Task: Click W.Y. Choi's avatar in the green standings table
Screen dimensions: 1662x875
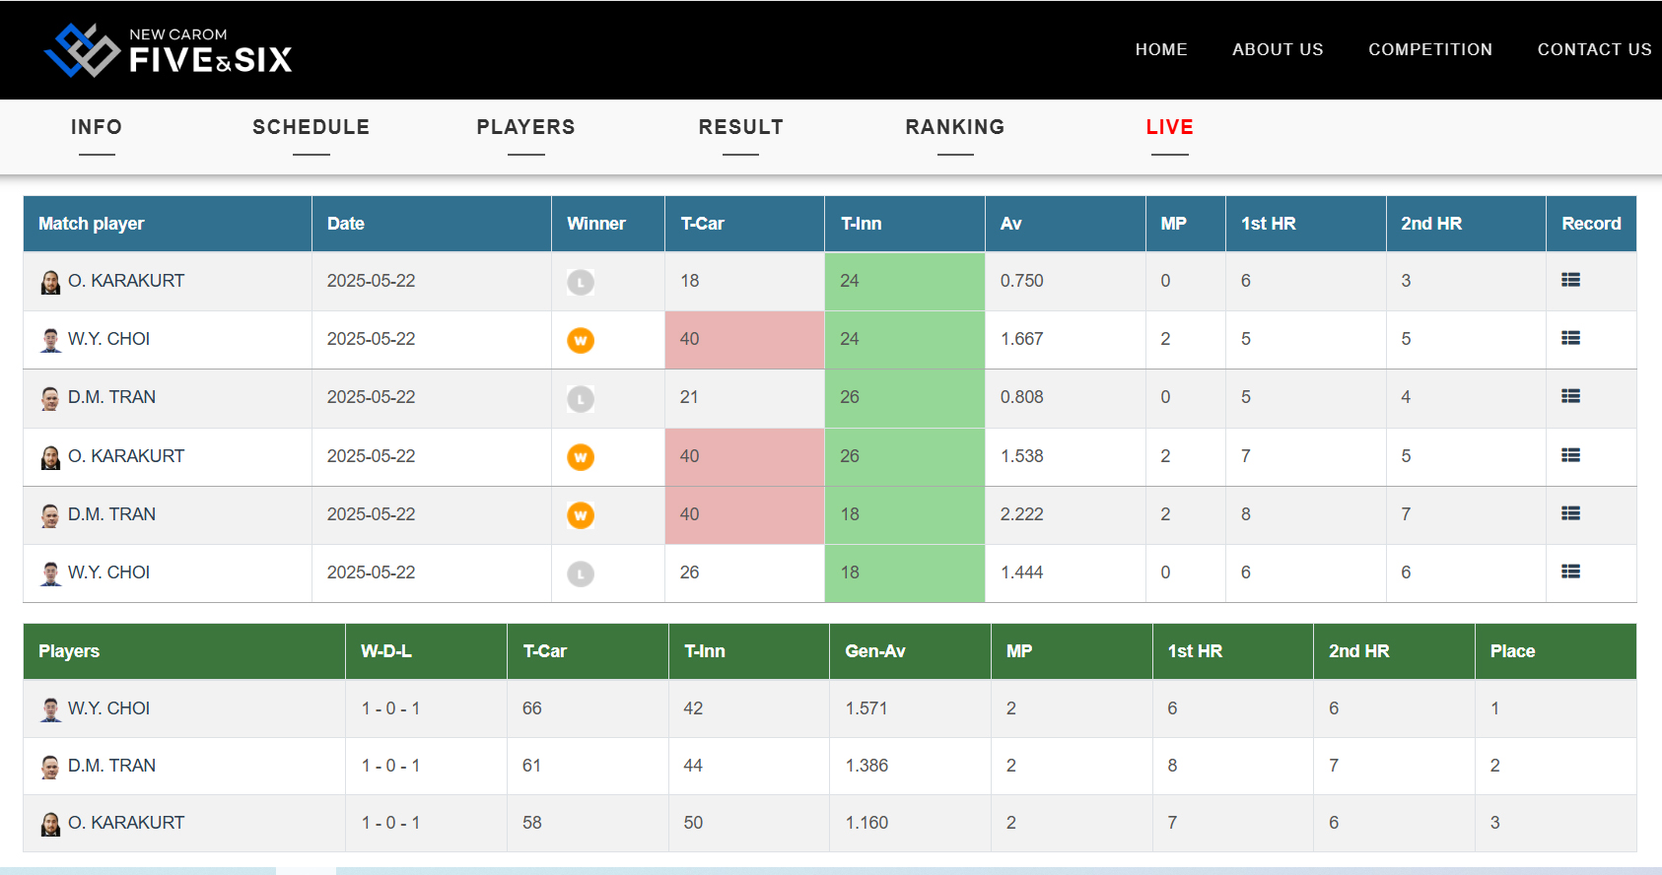Action: click(50, 709)
